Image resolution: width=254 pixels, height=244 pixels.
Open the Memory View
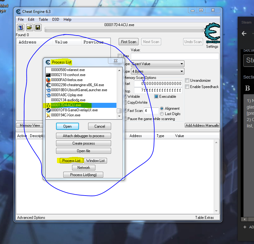(x=30, y=125)
